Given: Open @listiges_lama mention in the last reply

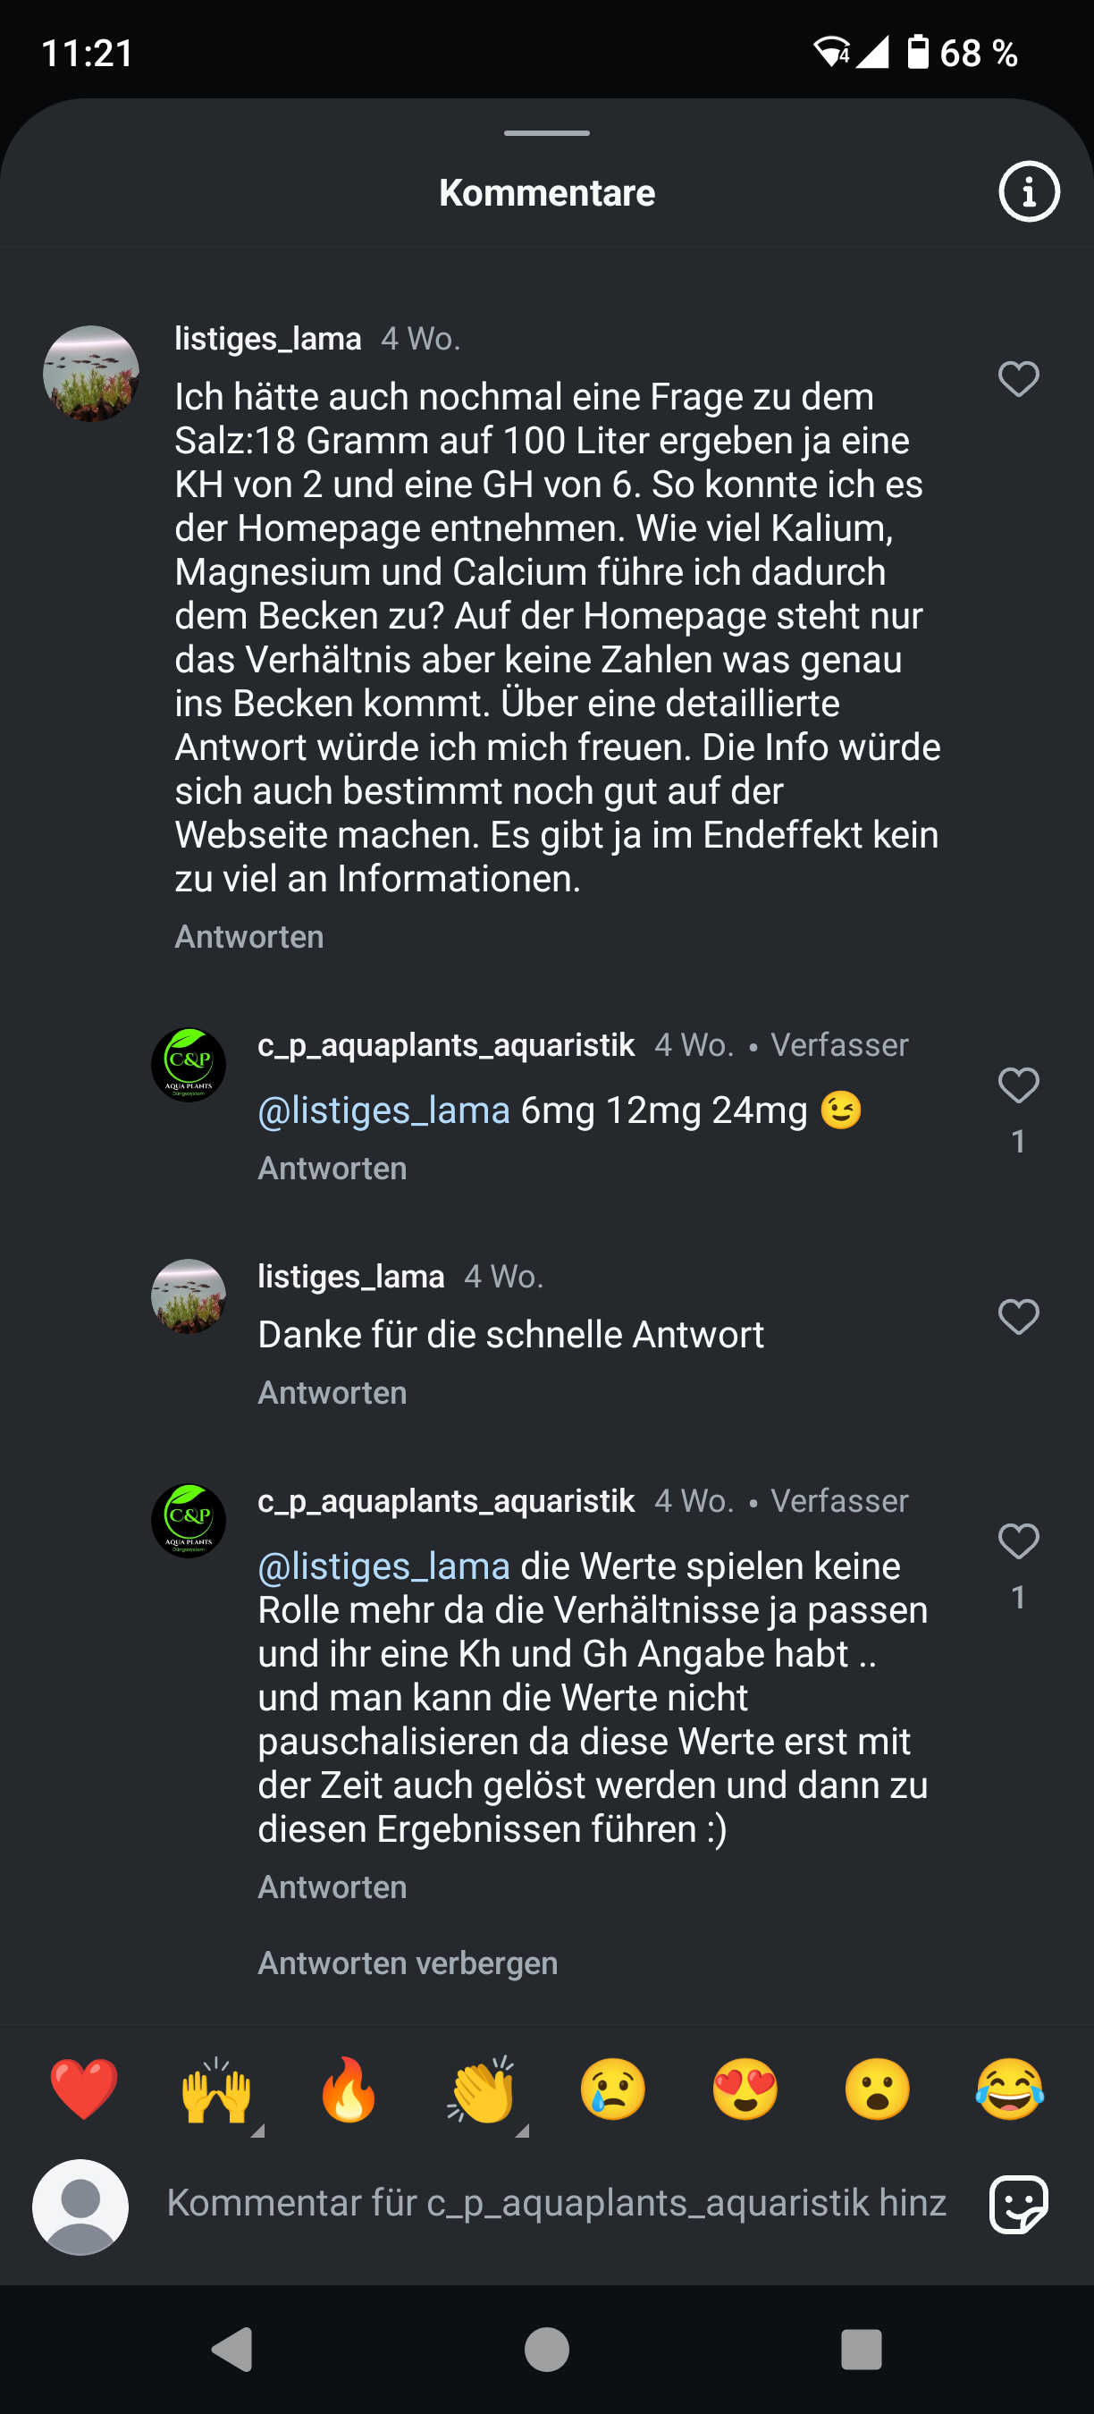Looking at the screenshot, I should click(384, 1566).
